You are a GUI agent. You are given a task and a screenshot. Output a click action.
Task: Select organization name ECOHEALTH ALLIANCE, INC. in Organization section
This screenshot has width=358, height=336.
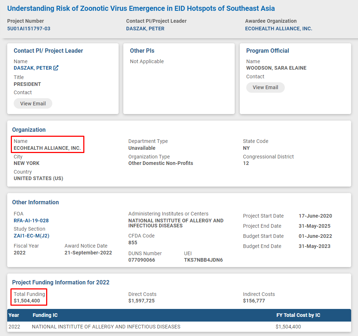tap(47, 148)
